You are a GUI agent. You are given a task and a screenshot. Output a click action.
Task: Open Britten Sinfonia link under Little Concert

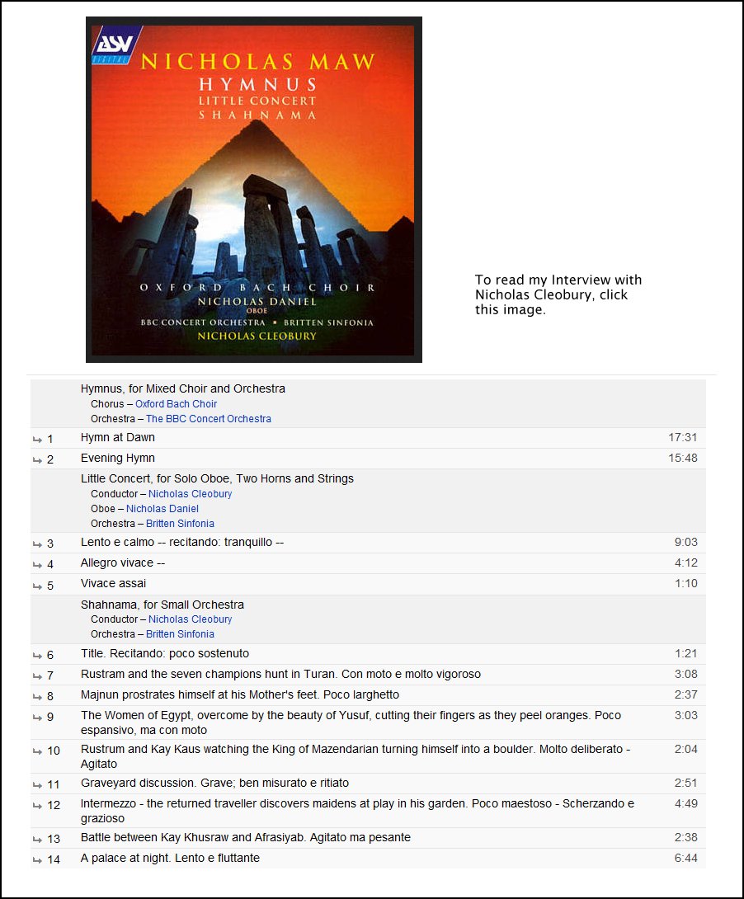[x=180, y=524]
